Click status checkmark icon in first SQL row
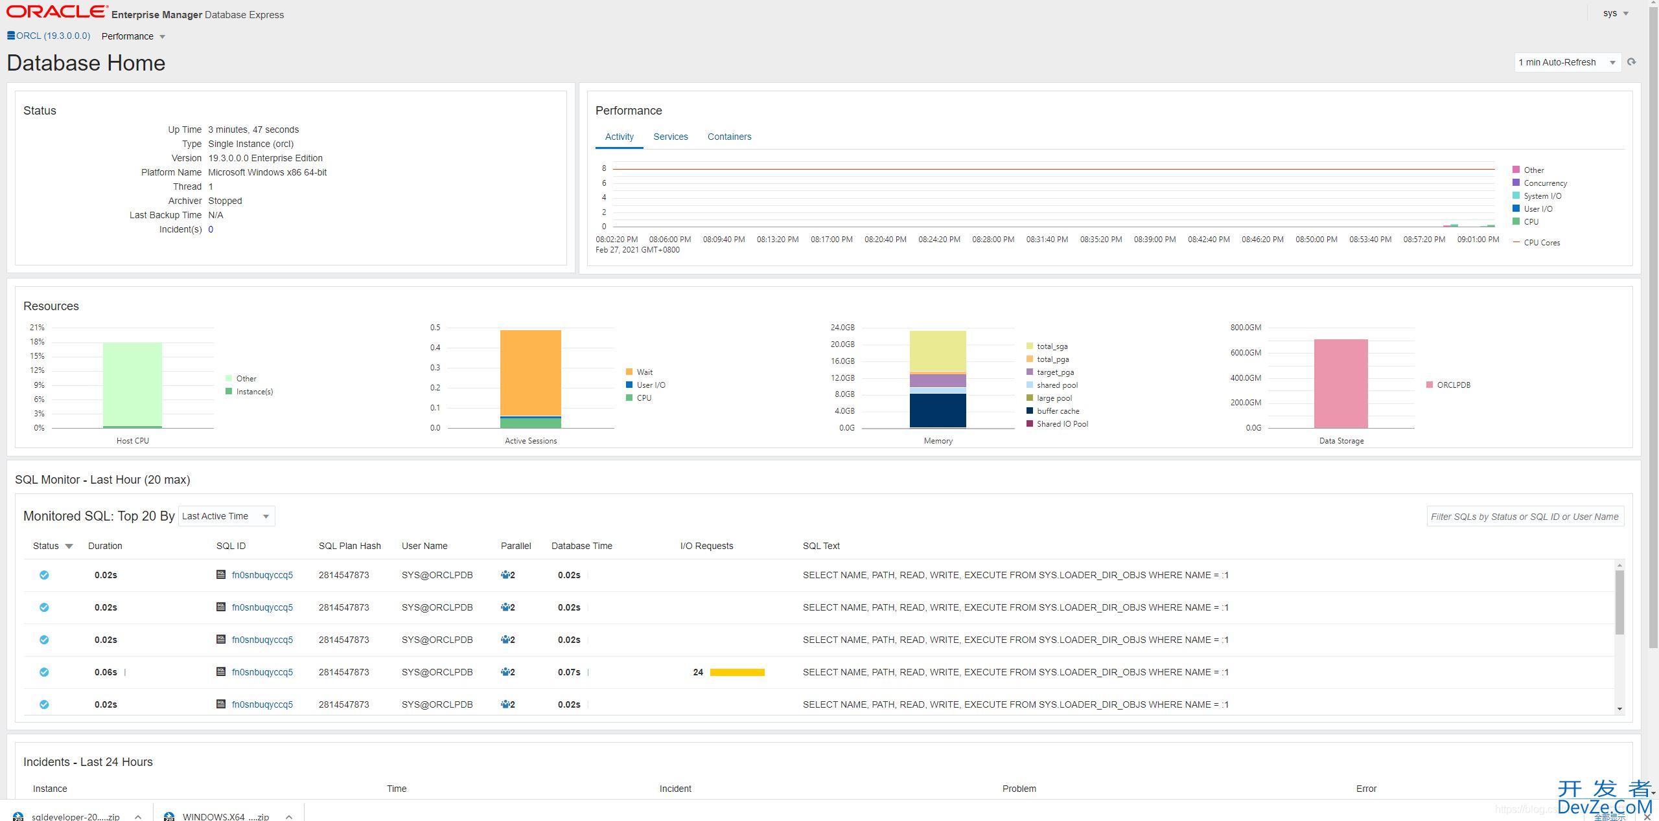The width and height of the screenshot is (1659, 821). 44,575
